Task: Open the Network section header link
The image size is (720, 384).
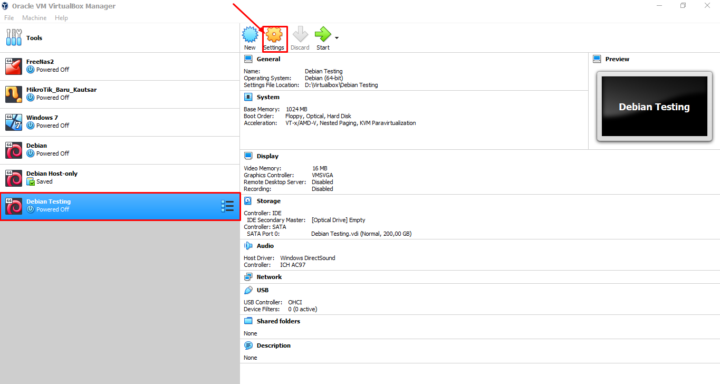Action: pyautogui.click(x=269, y=277)
